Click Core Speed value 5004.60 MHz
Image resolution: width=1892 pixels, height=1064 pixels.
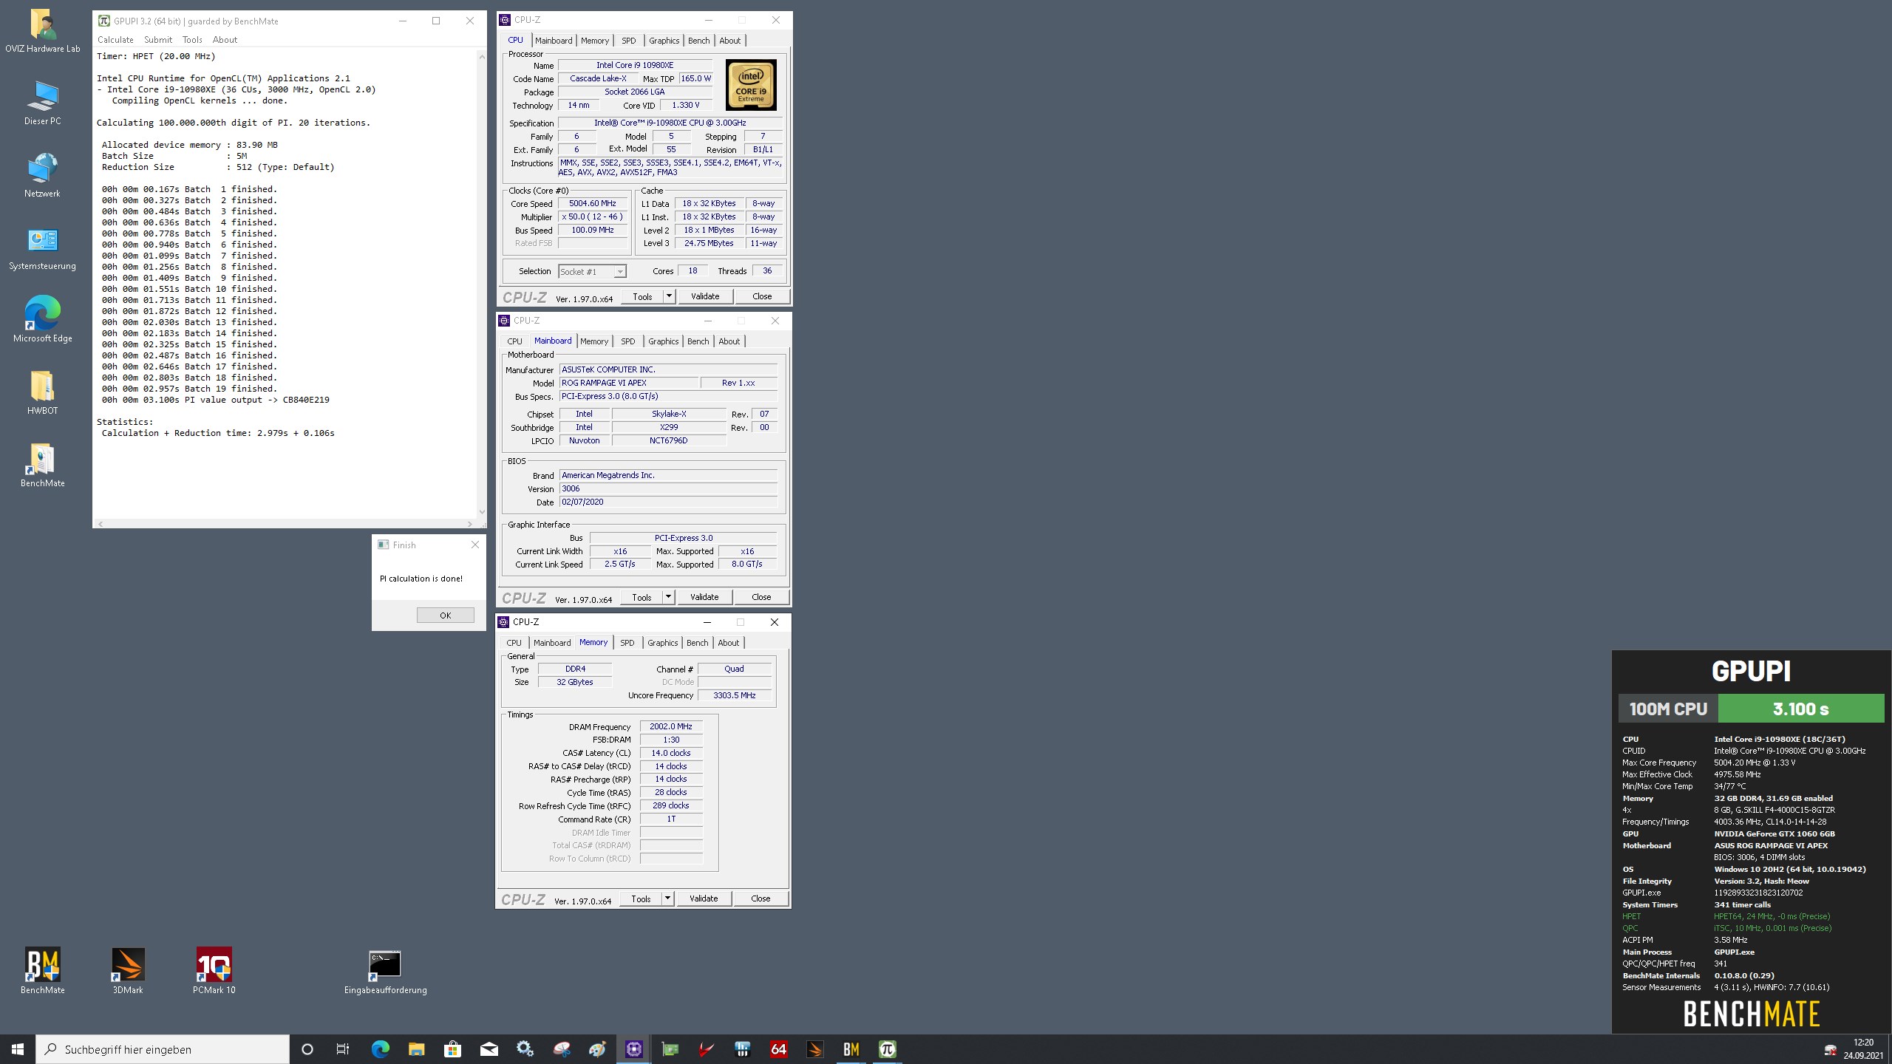(593, 204)
